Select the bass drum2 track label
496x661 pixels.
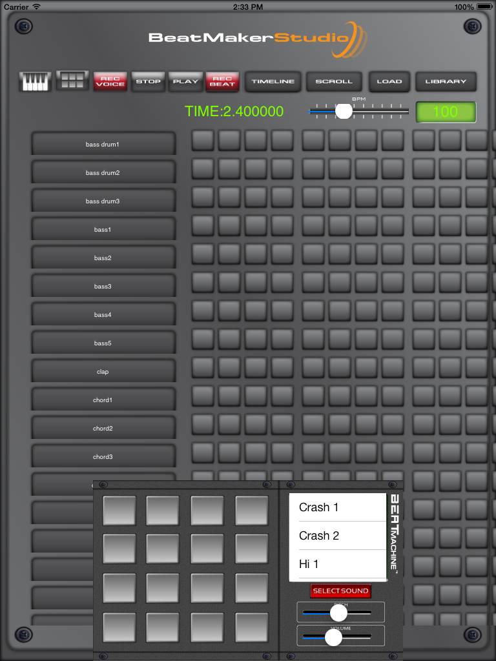pos(103,172)
